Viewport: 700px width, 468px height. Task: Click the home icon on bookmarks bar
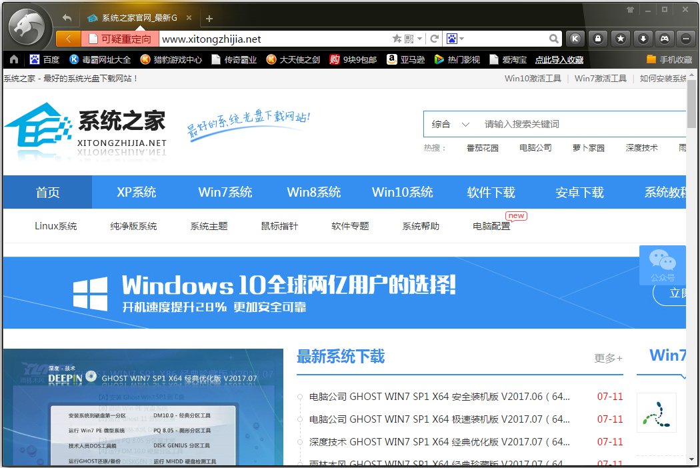(14, 59)
